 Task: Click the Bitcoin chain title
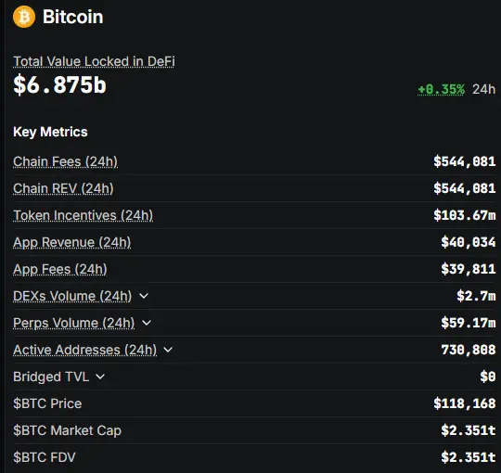tap(73, 17)
